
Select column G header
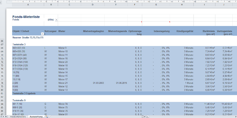(156, 5)
